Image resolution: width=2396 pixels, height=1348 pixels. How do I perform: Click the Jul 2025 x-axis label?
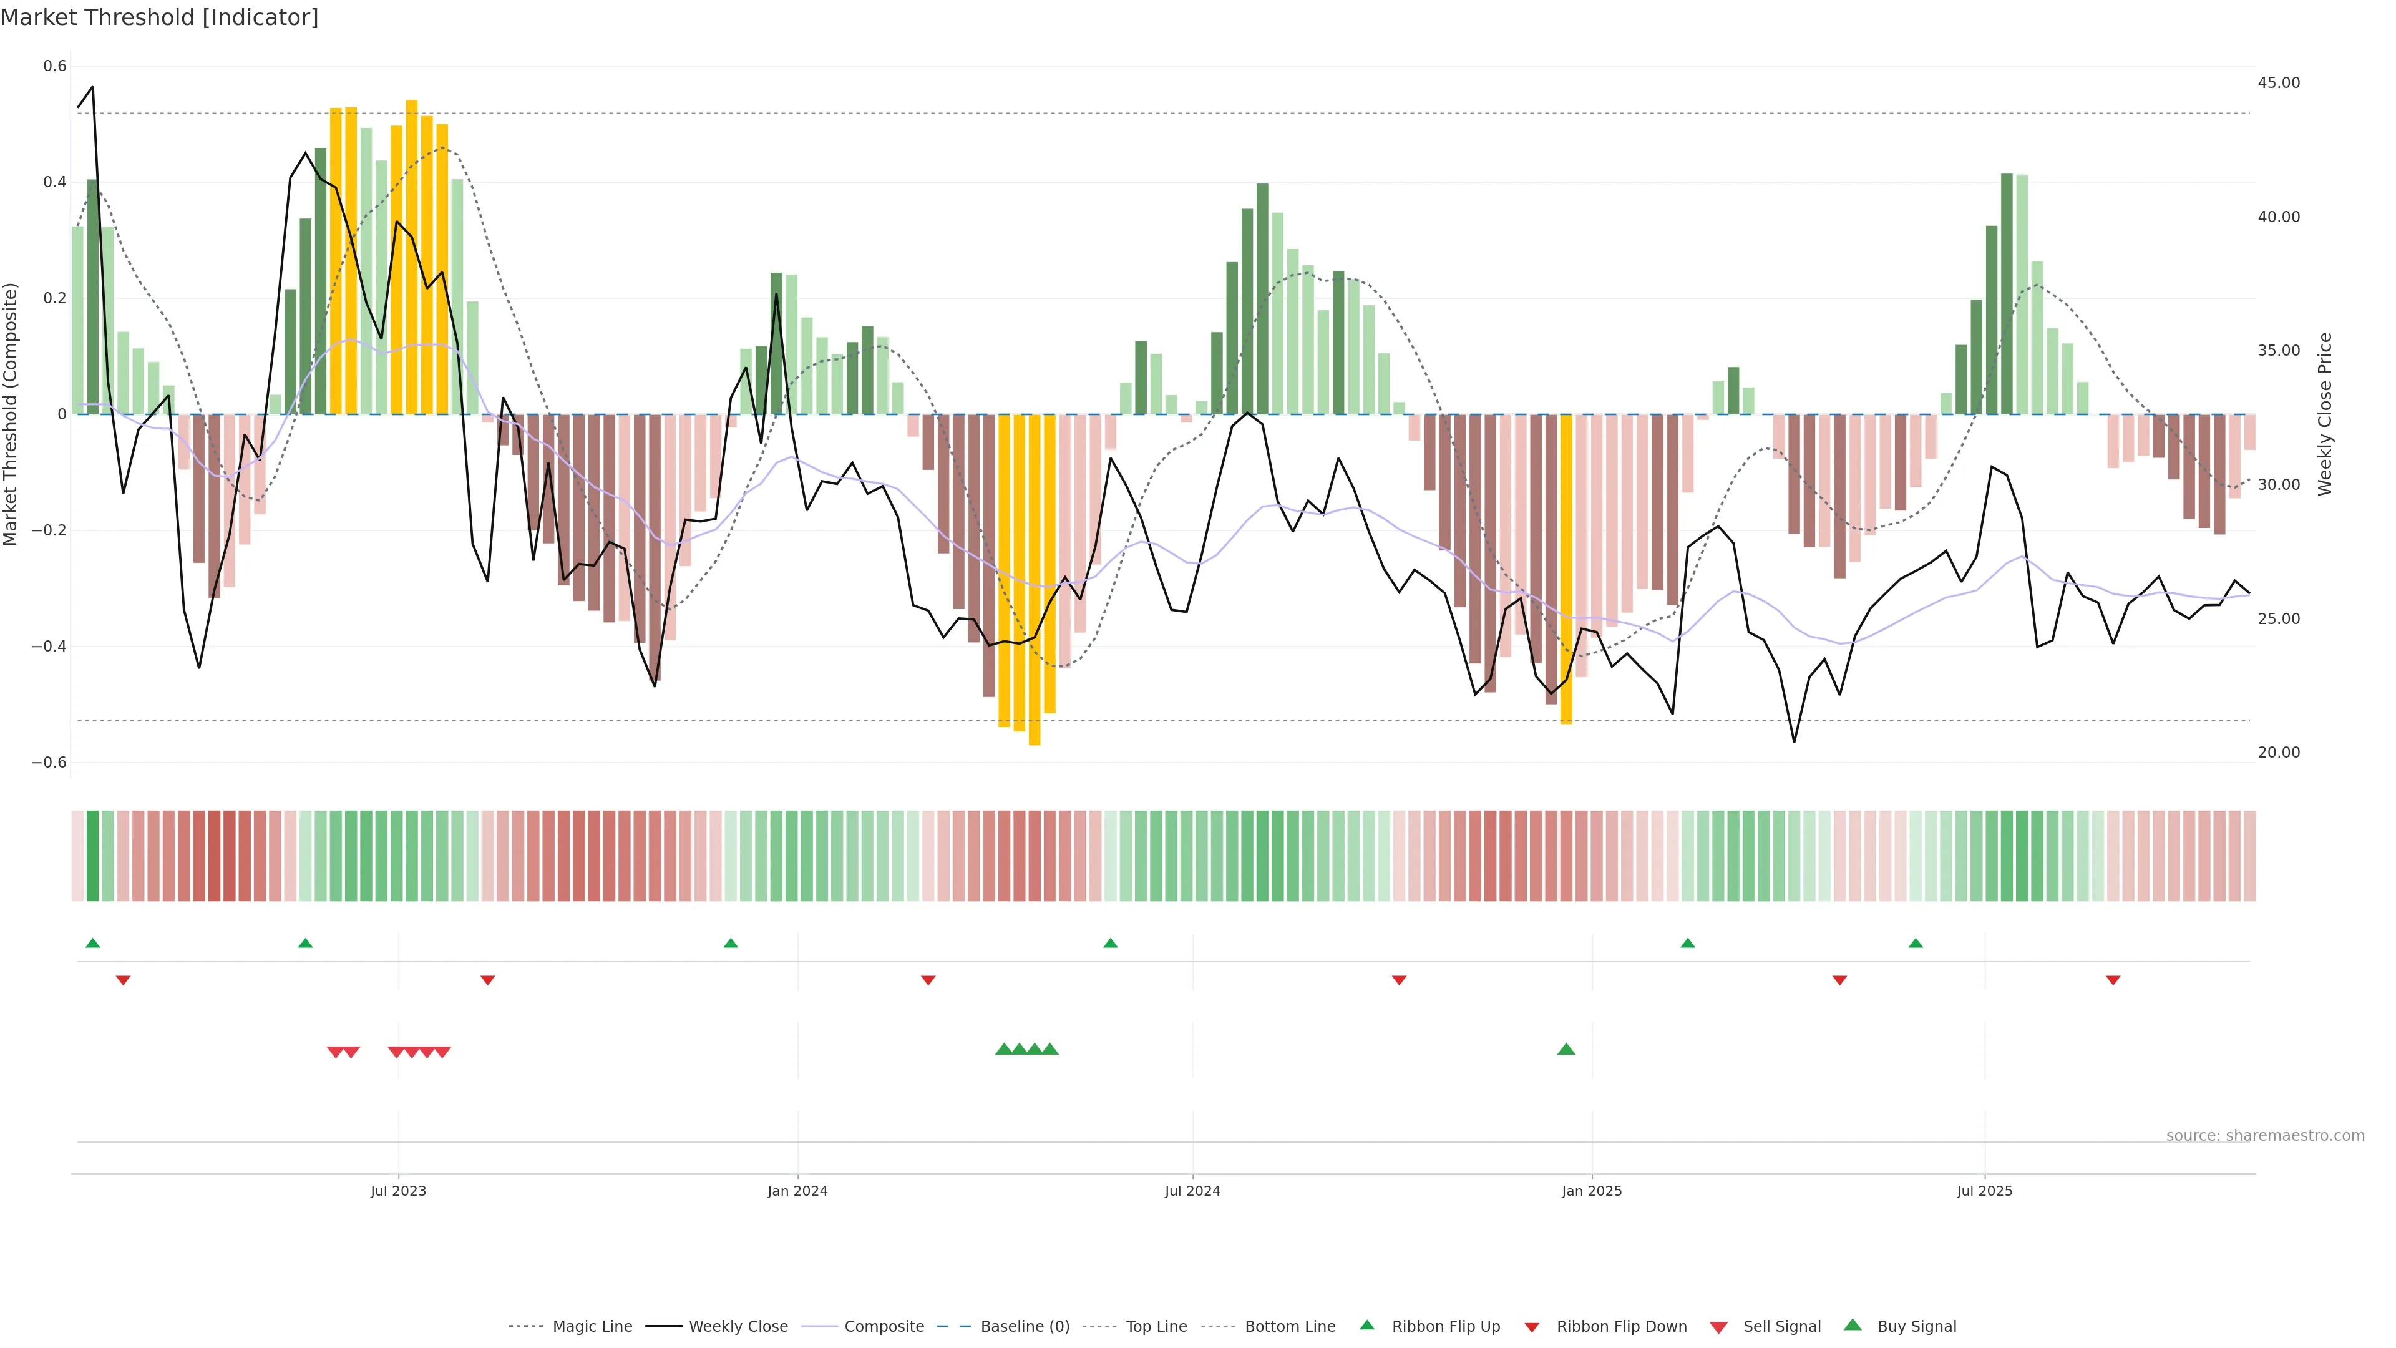[x=1984, y=1191]
